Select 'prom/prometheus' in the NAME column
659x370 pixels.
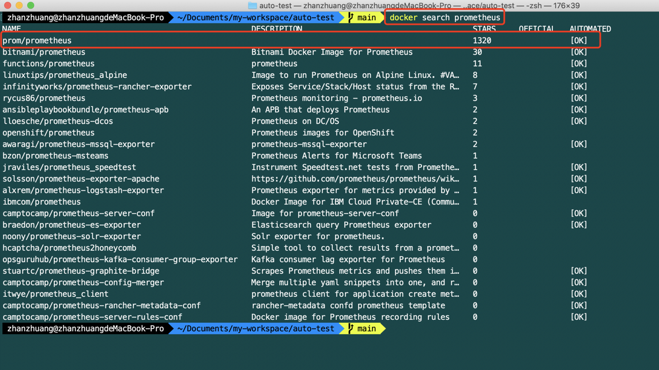tap(37, 41)
